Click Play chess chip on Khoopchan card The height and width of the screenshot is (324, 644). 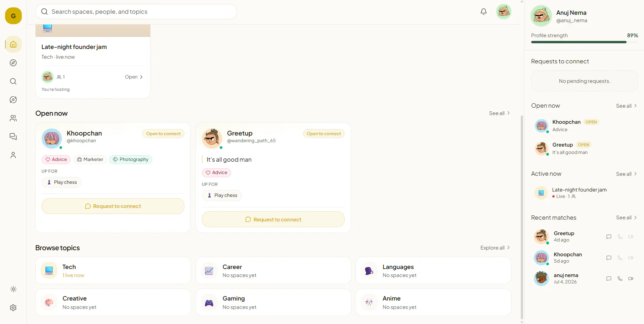62,182
